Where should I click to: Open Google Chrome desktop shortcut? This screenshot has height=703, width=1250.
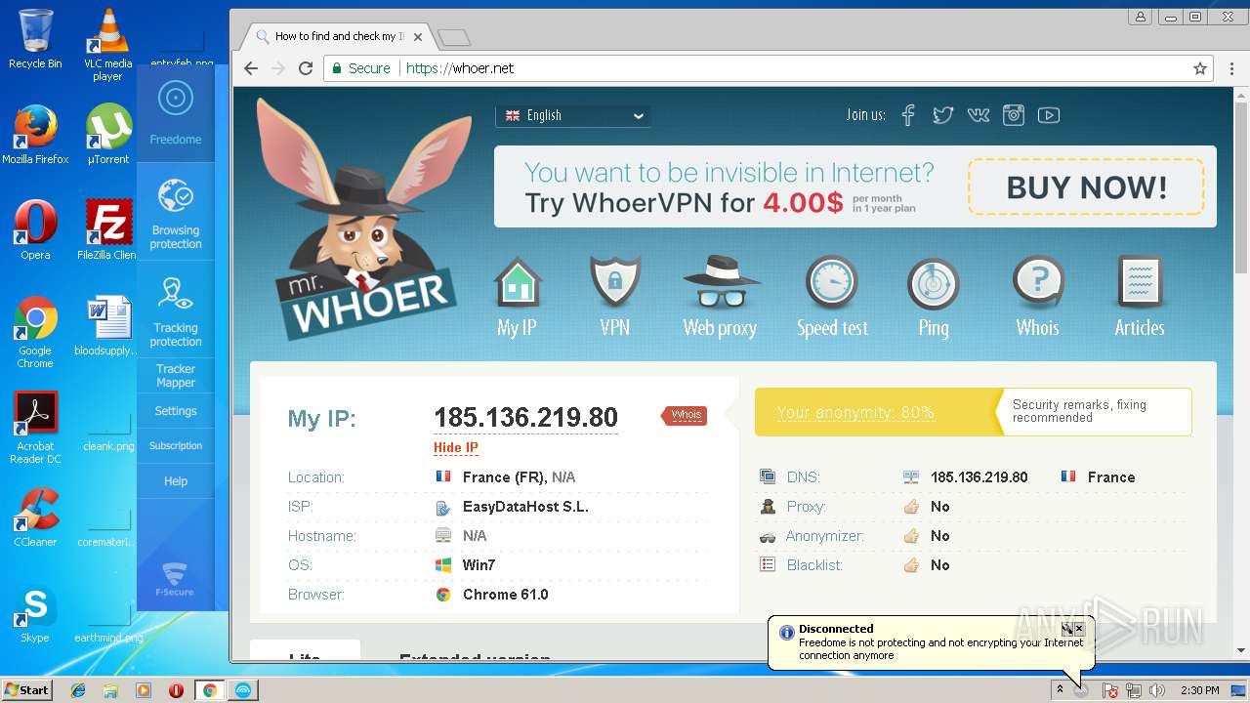[35, 332]
